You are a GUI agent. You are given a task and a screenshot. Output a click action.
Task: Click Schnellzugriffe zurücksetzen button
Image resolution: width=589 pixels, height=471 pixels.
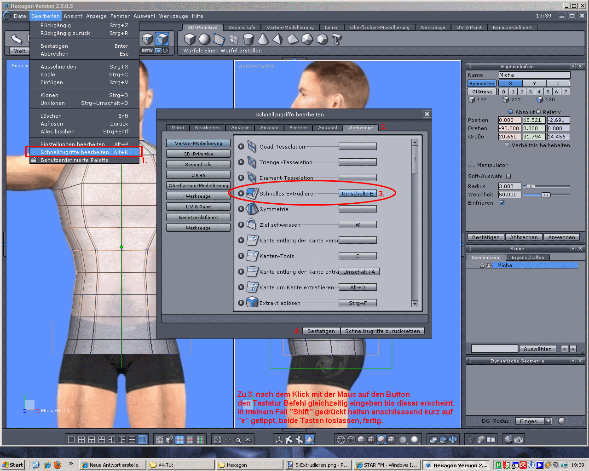382,331
